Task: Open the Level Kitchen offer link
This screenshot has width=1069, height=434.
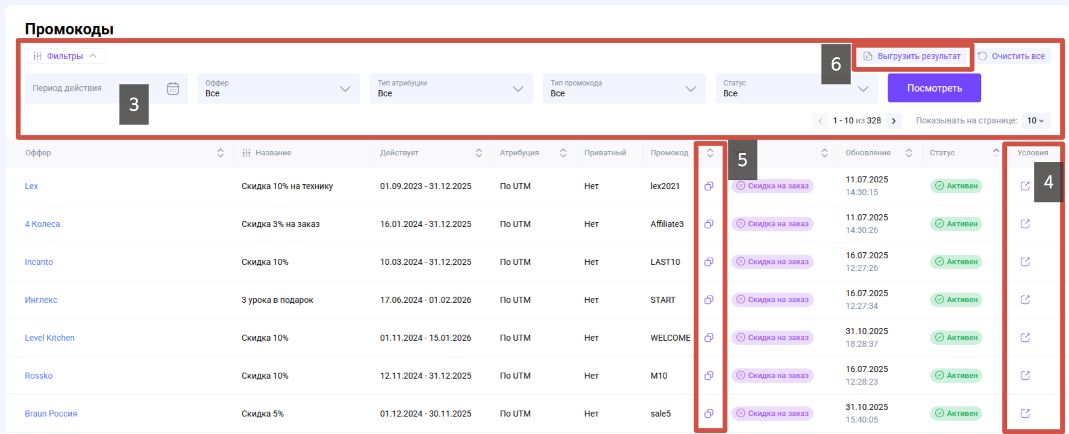Action: pyautogui.click(x=49, y=338)
